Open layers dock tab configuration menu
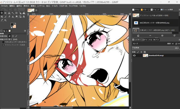Image resolution: width=180 pixels, height=109 pixels. [x=179, y=40]
